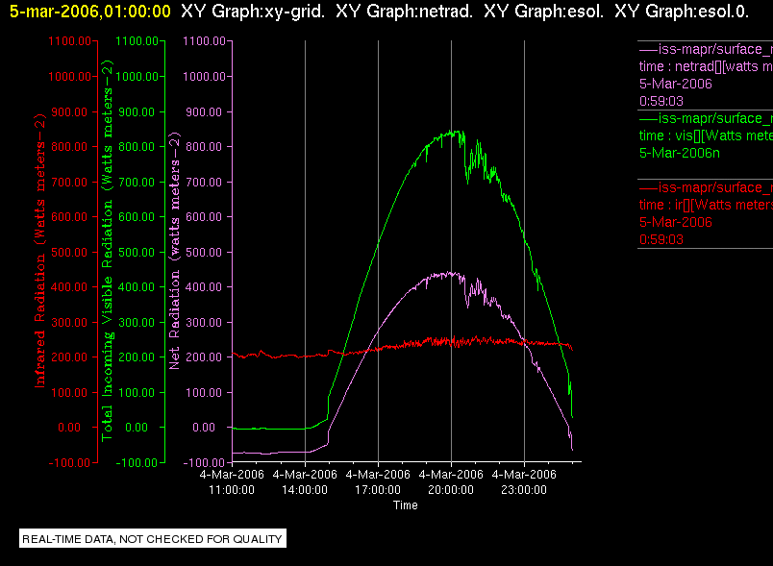This screenshot has height=566, width=773.
Task: Select the red iss-mapr/surface legend entry
Action: 706,187
